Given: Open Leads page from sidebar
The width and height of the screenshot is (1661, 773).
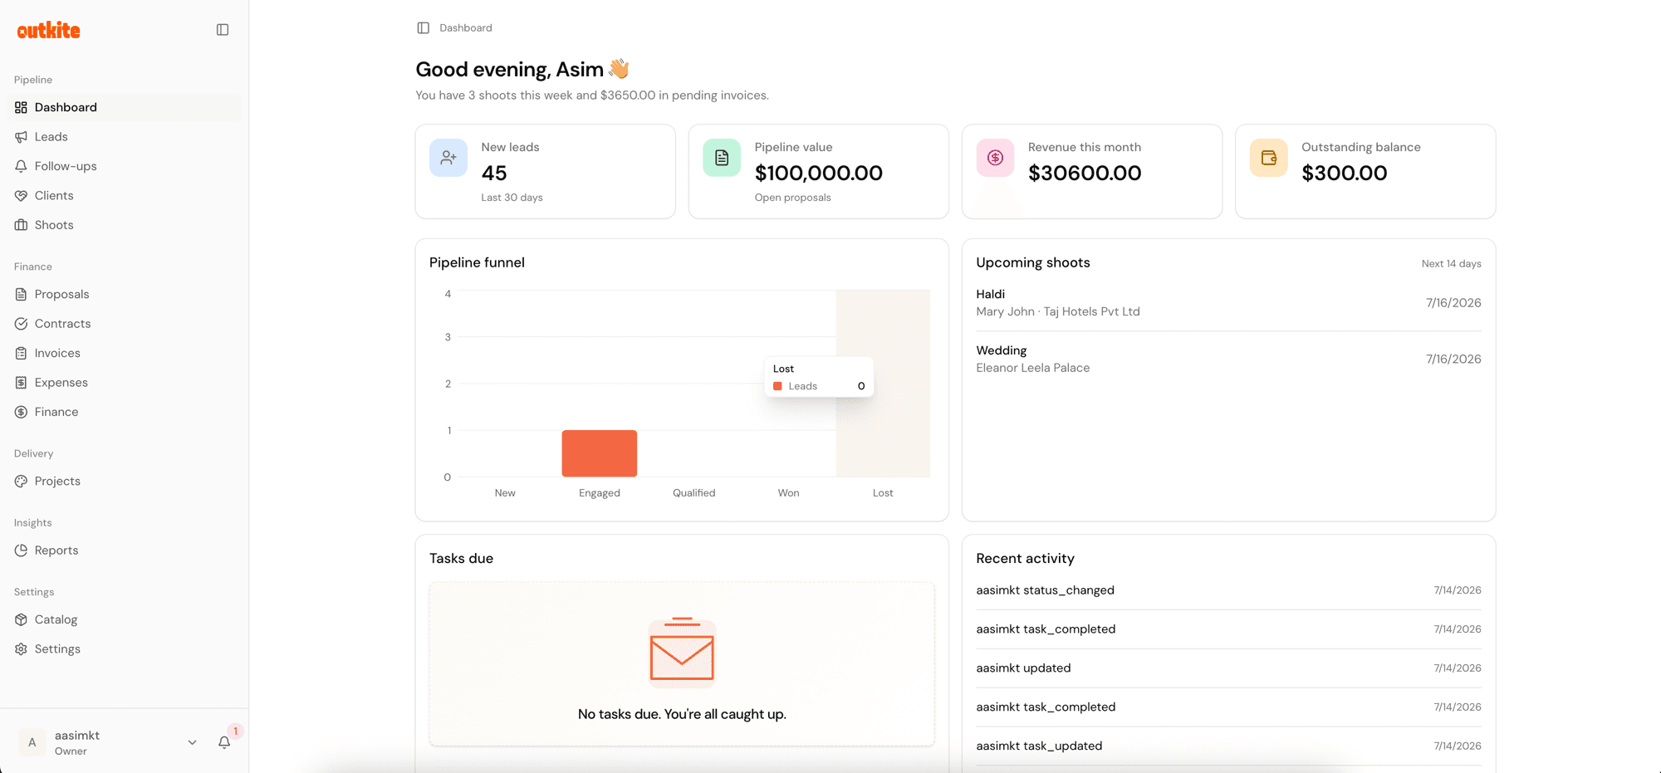Looking at the screenshot, I should pos(125,137).
